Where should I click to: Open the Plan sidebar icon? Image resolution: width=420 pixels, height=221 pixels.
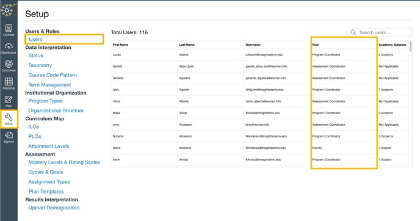pos(9,101)
